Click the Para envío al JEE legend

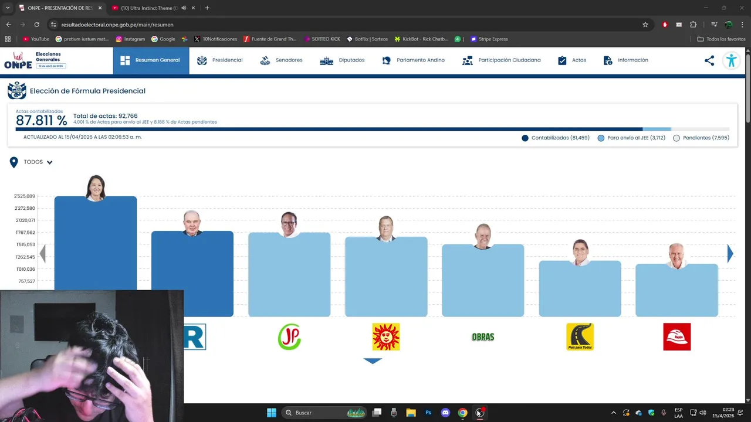(631, 138)
